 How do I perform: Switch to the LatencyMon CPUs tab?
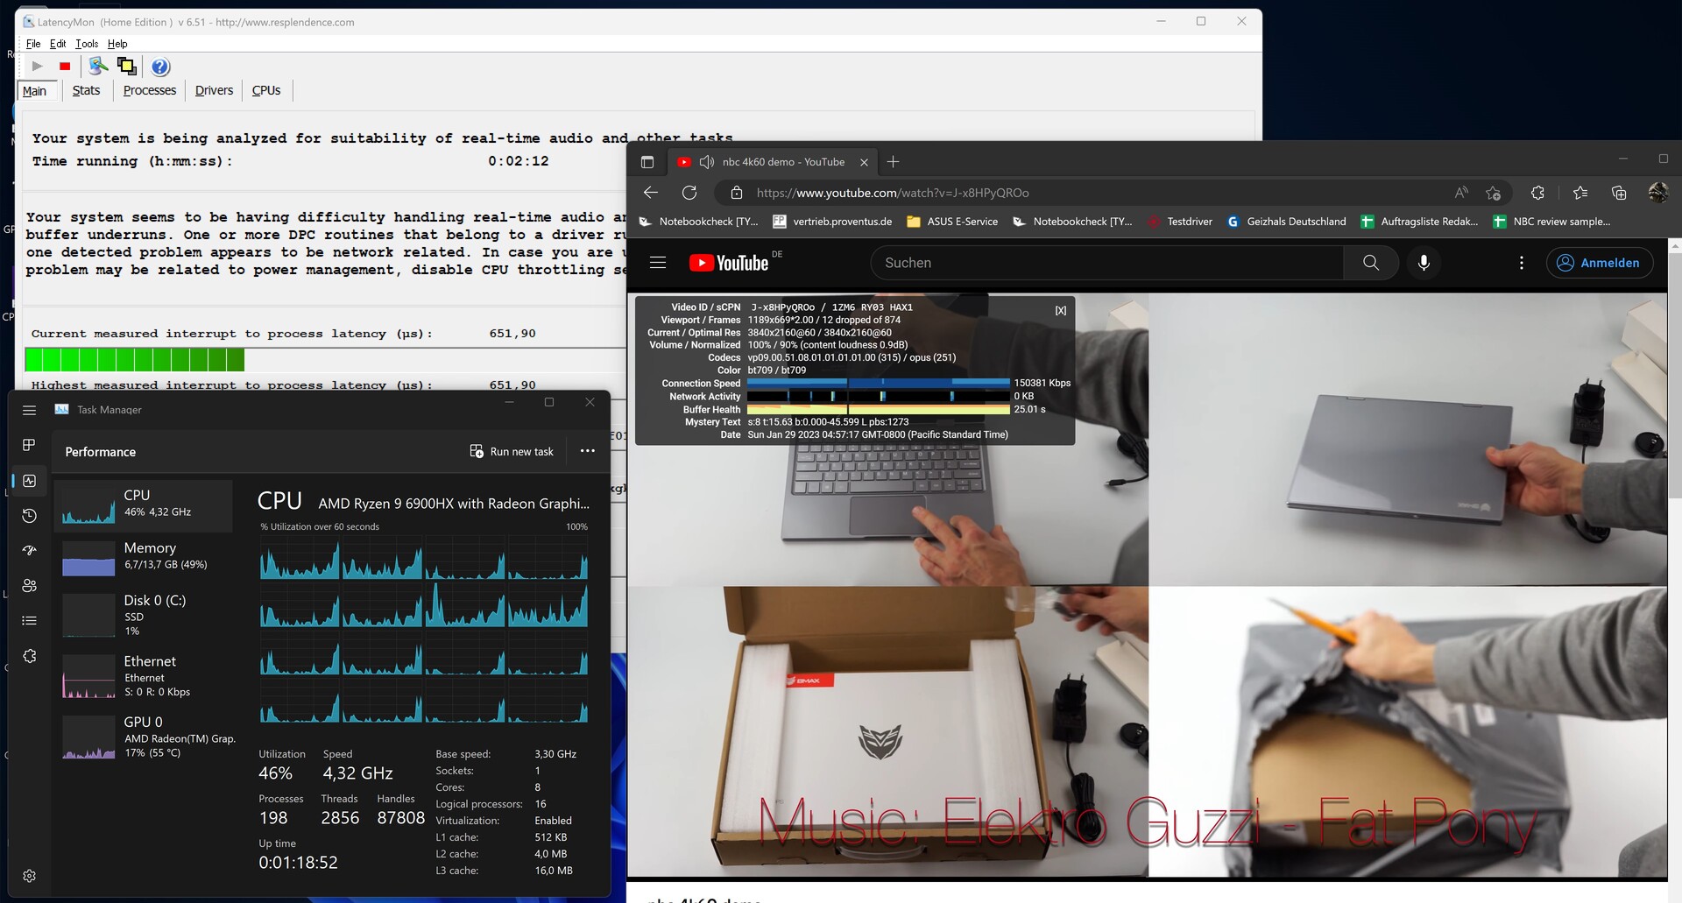coord(266,90)
